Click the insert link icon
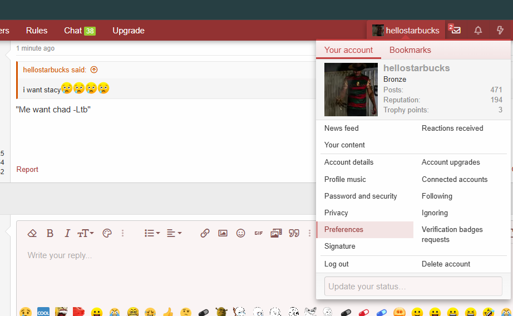The width and height of the screenshot is (513, 316). click(x=205, y=233)
